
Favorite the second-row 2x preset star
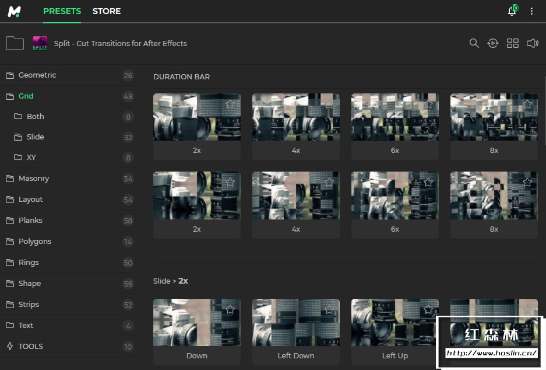pos(230,182)
